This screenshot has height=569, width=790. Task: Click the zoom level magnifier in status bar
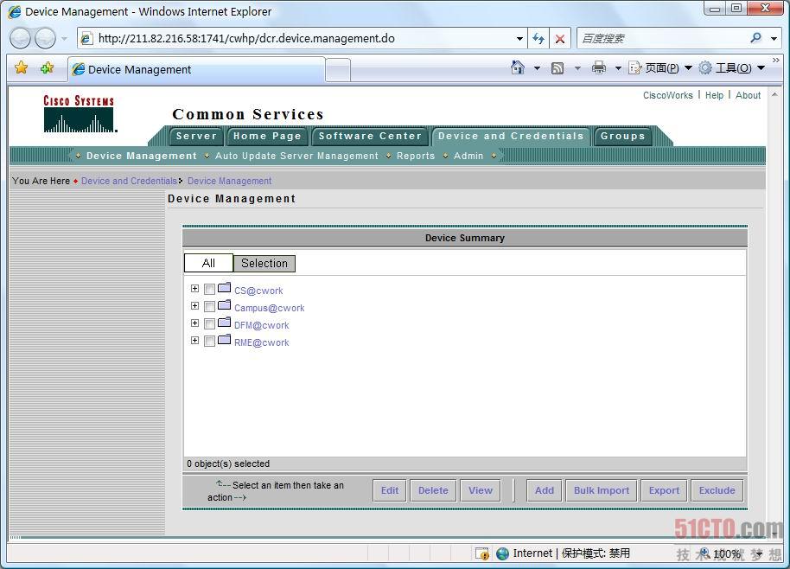point(704,553)
